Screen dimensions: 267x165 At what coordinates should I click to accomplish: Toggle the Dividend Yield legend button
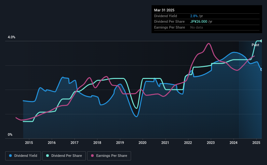coord(23,156)
